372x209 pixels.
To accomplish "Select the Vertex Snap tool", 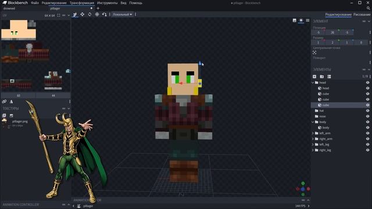I will click(x=105, y=15).
